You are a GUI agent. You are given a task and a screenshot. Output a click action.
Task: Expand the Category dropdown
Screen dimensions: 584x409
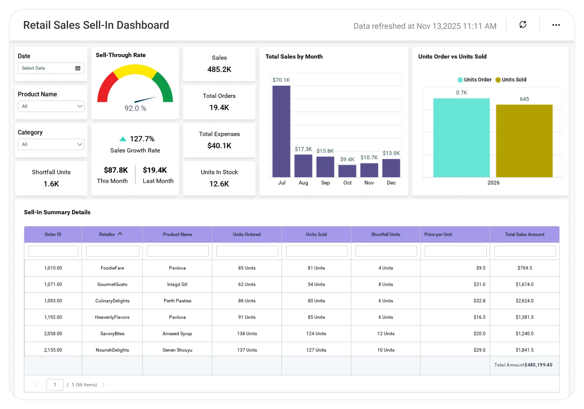pyautogui.click(x=51, y=145)
